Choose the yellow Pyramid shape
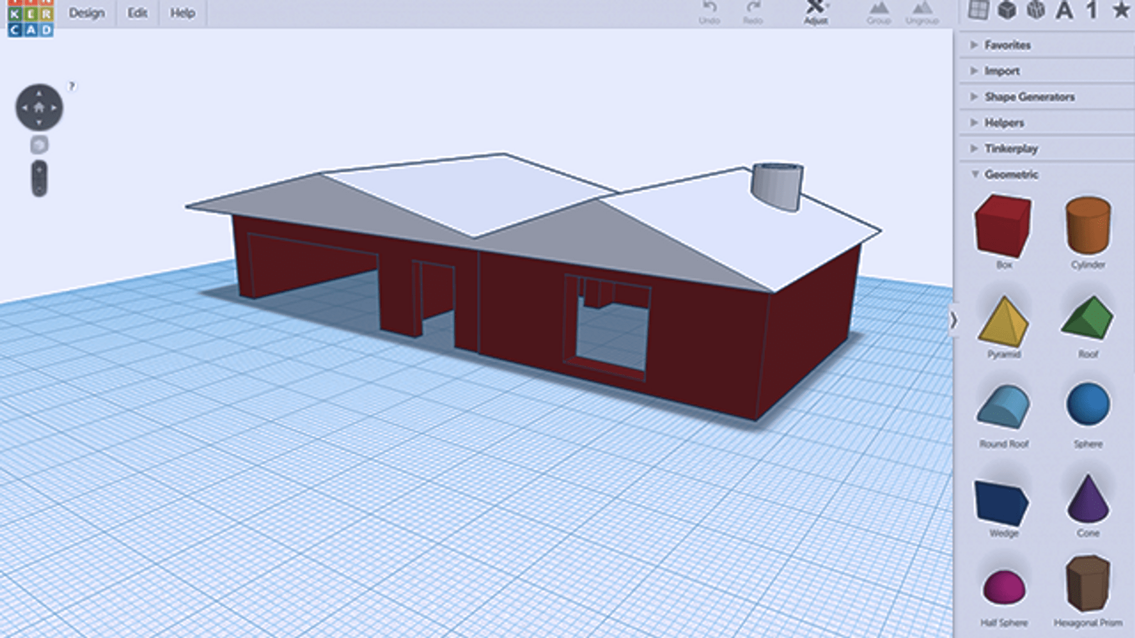 [1004, 321]
